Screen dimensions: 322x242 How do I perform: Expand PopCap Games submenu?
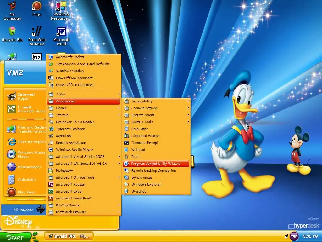coord(84,205)
